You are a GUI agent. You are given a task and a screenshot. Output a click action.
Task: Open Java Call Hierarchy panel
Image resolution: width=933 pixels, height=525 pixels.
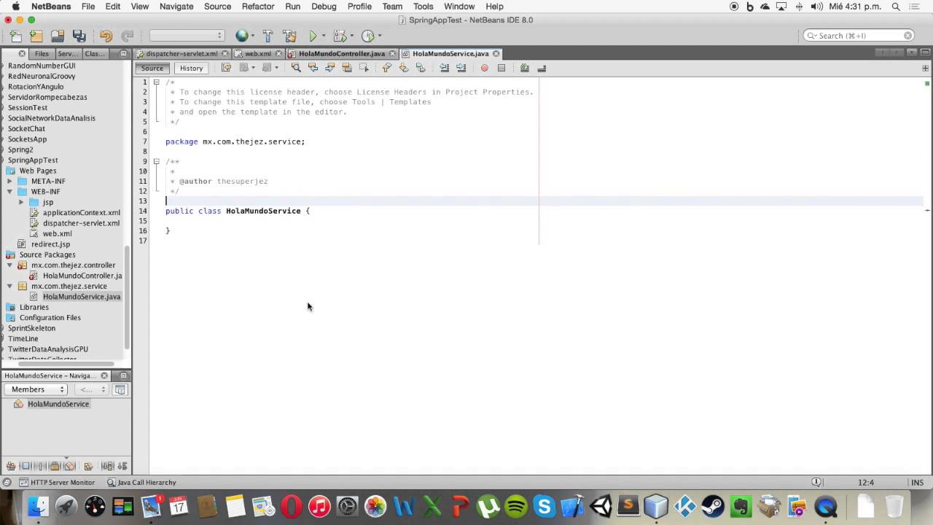[141, 482]
